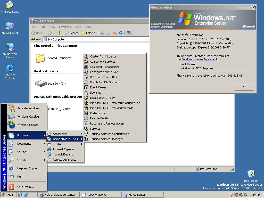The width and height of the screenshot is (264, 198).
Task: Click OK in About Windows dialog
Action: coord(244,87)
